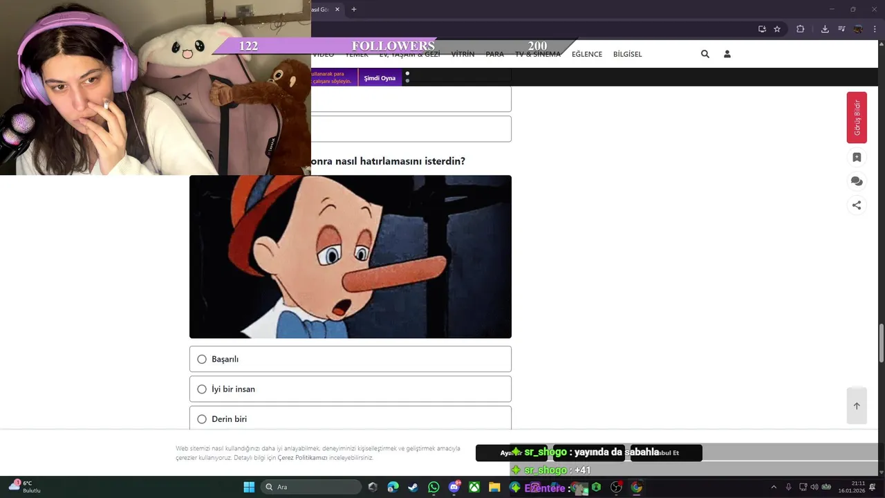
Task: Open the PARA menu category
Action: click(x=495, y=54)
